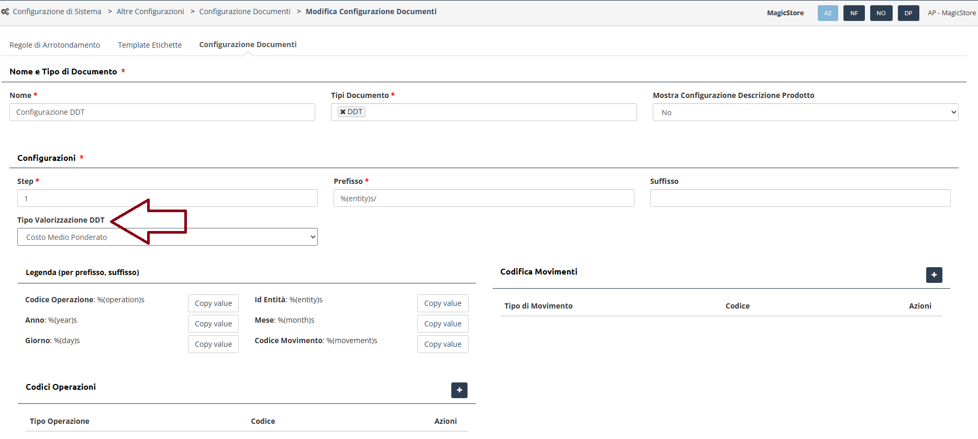The width and height of the screenshot is (978, 439).
Task: Copy value for Mese
Action: pyautogui.click(x=443, y=324)
